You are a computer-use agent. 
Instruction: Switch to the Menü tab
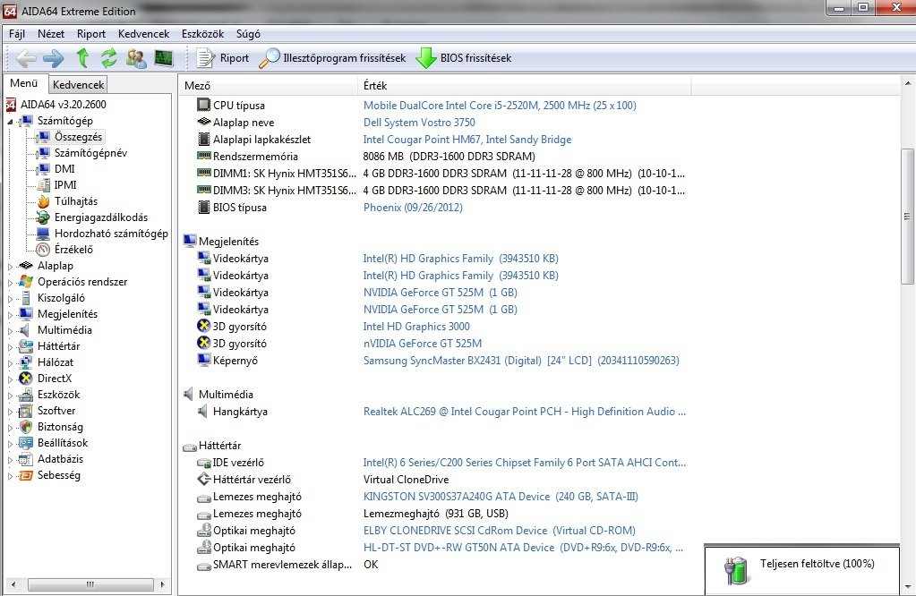(x=24, y=83)
